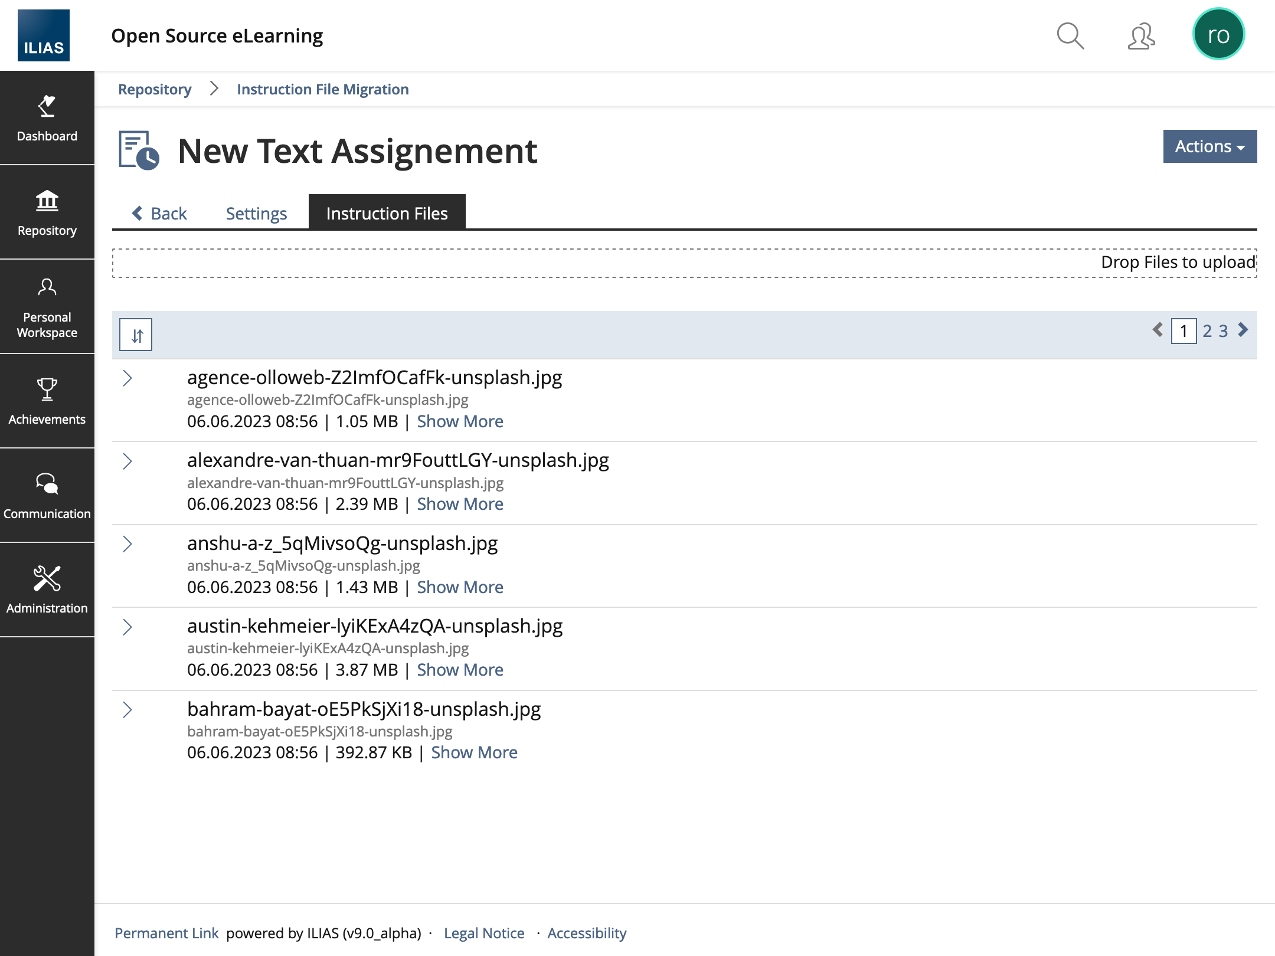Expand the alexandre-van-thuan file row
Screen dimensions: 1275x956
(x=127, y=461)
